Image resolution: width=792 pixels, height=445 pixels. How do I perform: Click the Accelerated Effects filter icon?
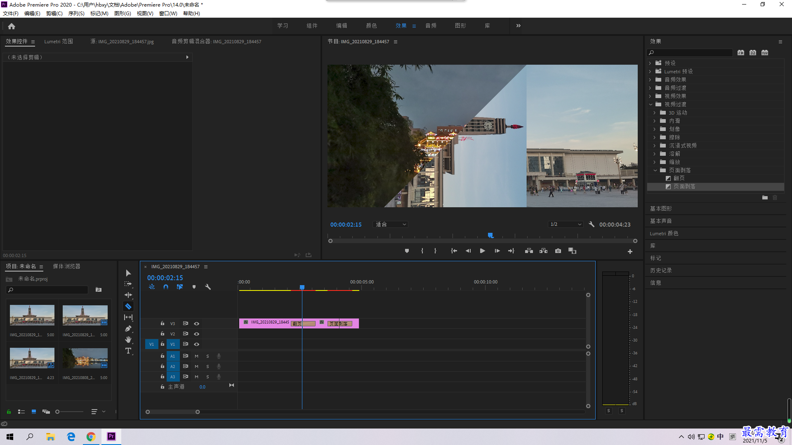pos(741,53)
